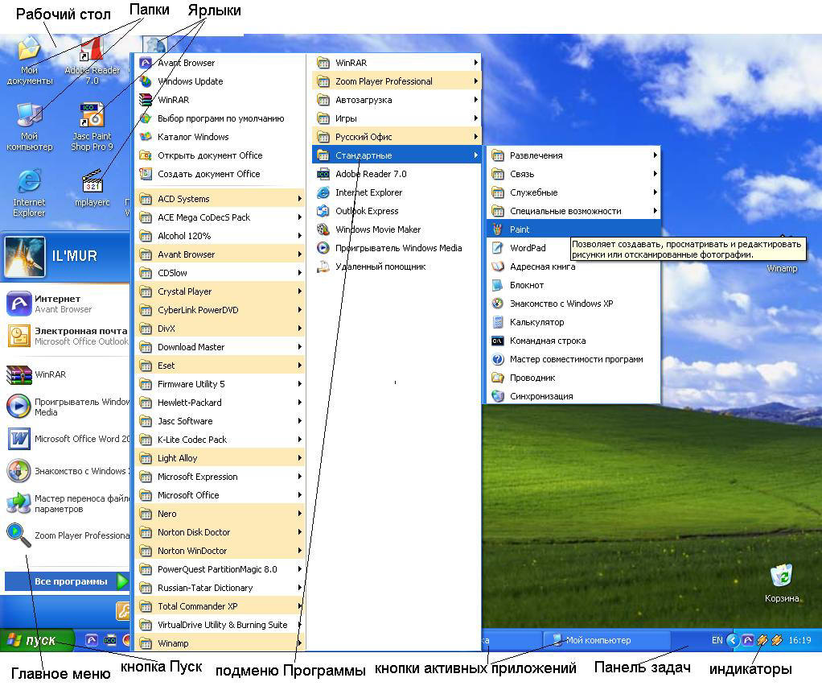Image resolution: width=822 pixels, height=686 pixels.
Task: Click the Все программы button
Action: (x=67, y=581)
